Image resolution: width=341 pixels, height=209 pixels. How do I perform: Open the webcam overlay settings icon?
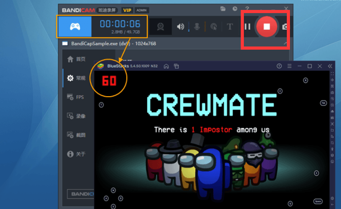pos(160,27)
